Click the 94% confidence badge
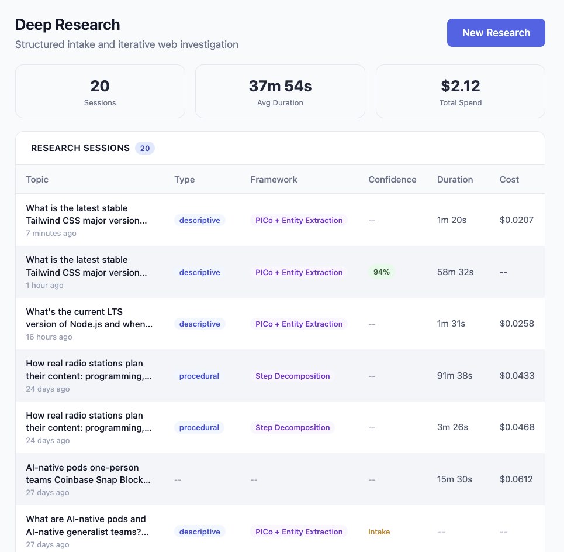The height and width of the screenshot is (552, 564). point(381,272)
